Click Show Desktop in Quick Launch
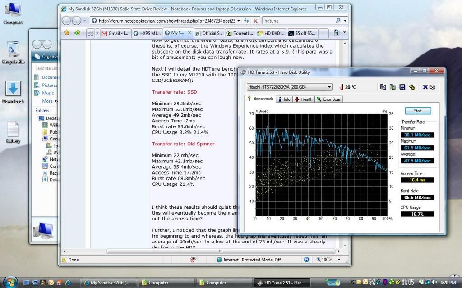Screen dimensions: 462x288 [26, 283]
